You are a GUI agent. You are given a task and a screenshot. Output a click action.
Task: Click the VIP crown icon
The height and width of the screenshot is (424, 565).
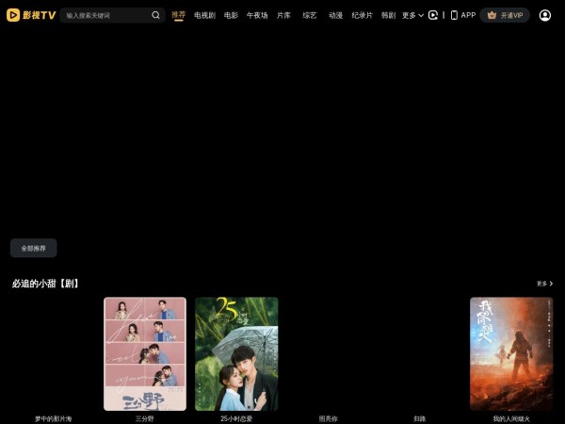point(492,15)
